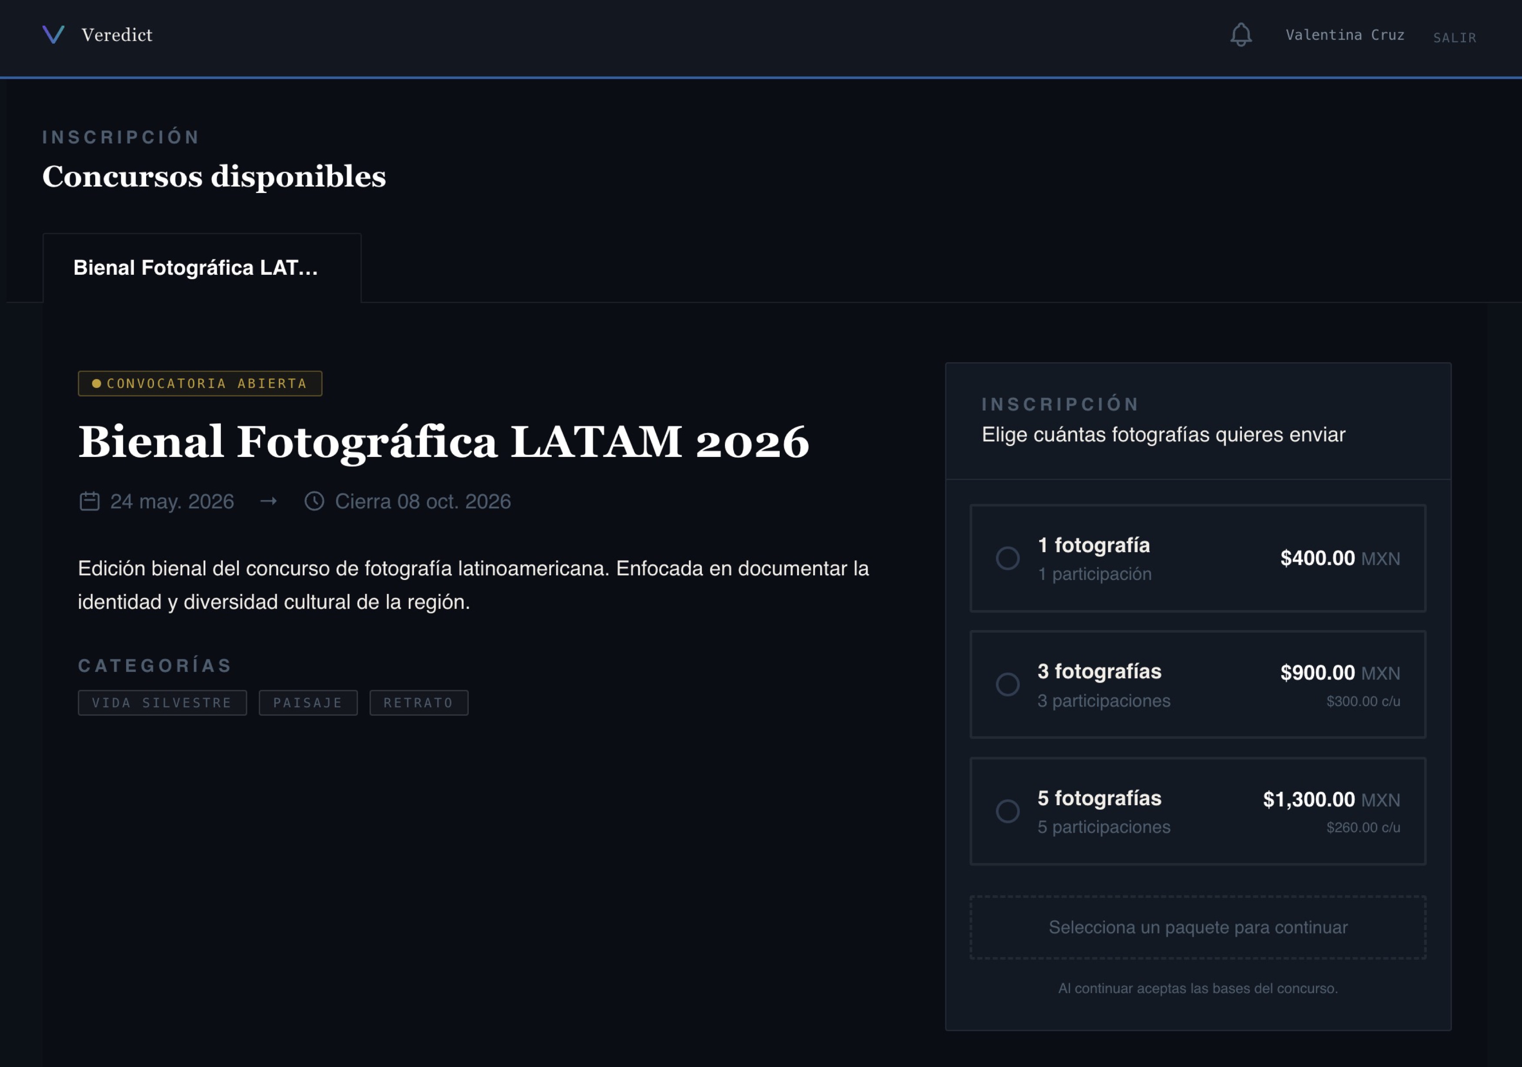Click the 3 participaciones label
Viewport: 1522px width, 1067px height.
pos(1104,700)
